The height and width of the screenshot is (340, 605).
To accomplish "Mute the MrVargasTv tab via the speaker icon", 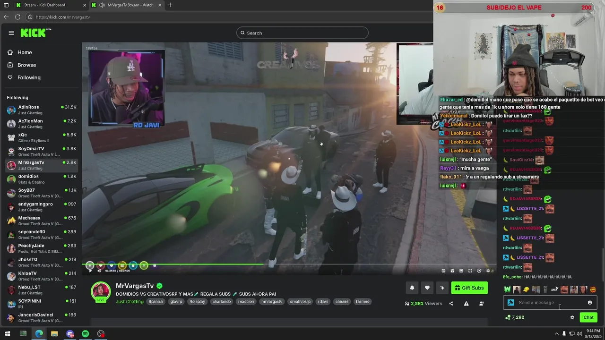I will point(102,5).
